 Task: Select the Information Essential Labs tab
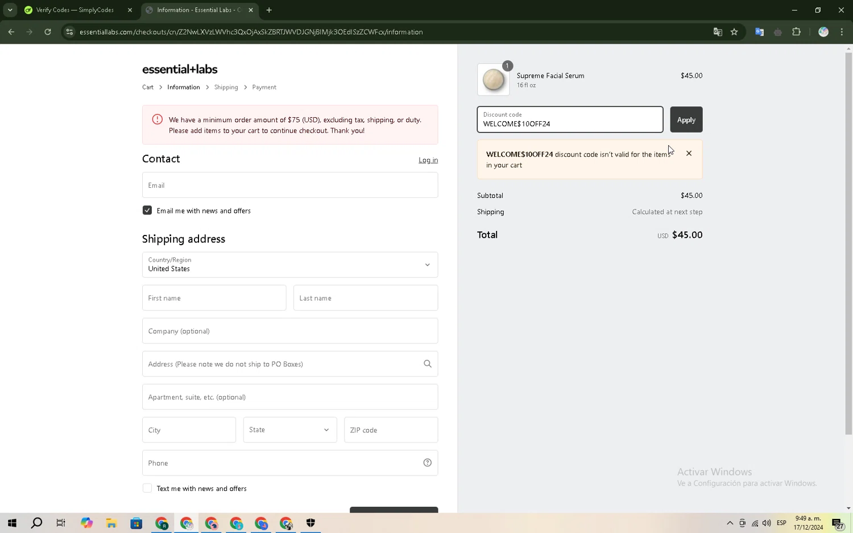(199, 10)
